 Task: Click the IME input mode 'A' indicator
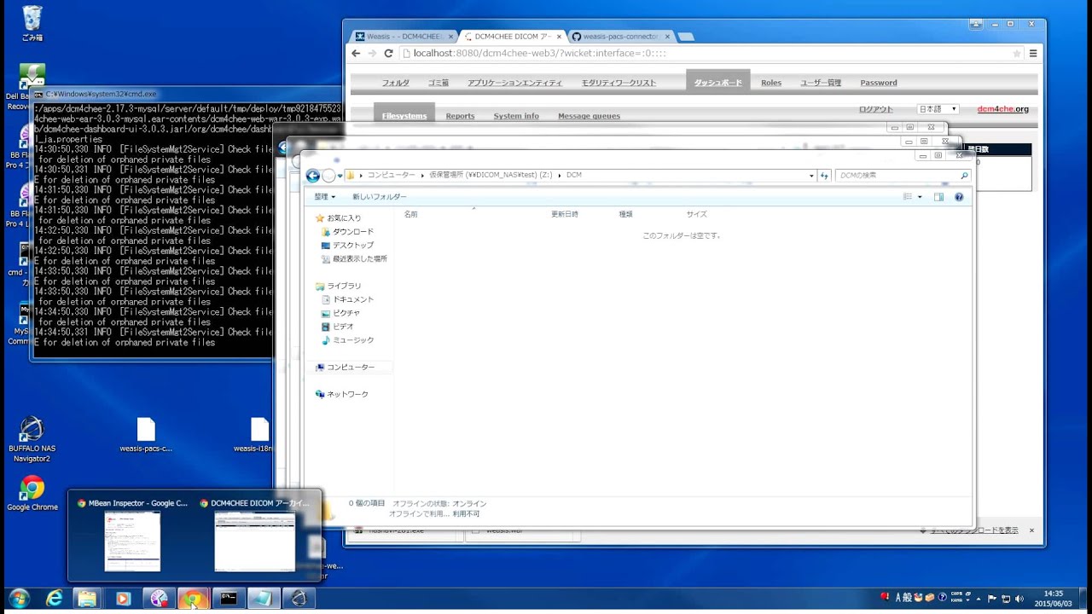(898, 597)
